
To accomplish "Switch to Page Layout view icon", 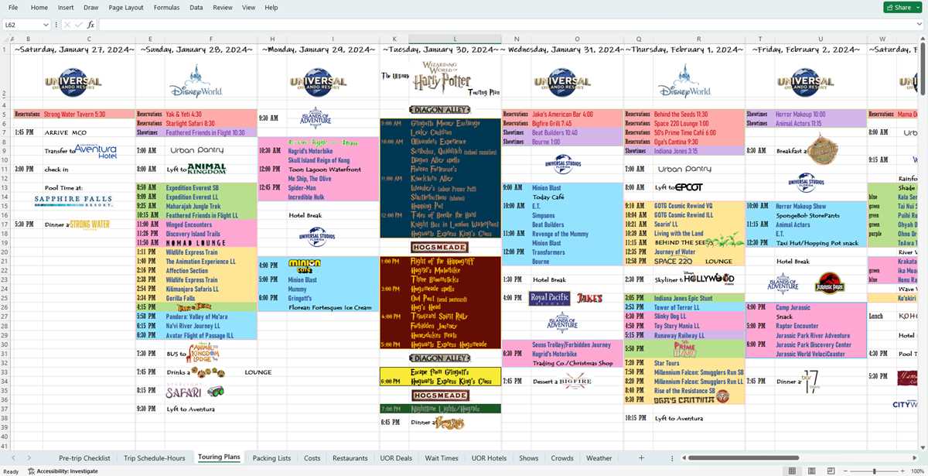I will pos(812,471).
